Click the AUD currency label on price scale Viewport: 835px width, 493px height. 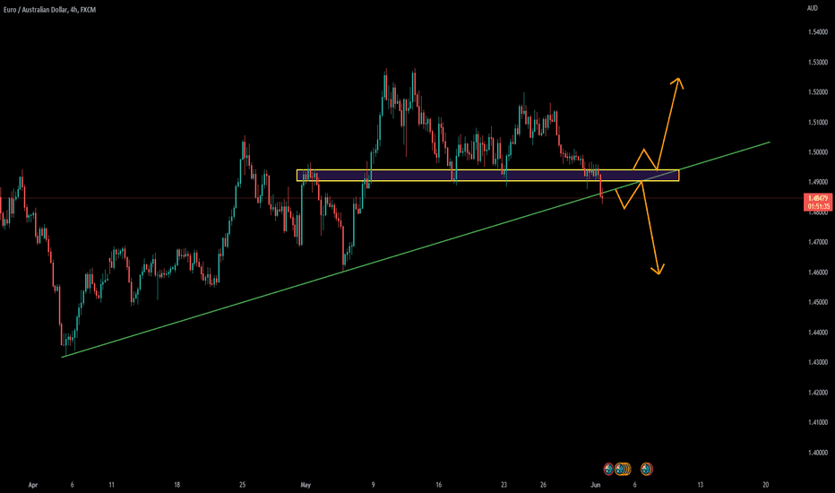[812, 8]
